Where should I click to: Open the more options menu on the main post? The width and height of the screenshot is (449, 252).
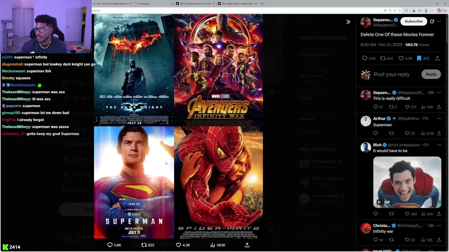point(439,21)
